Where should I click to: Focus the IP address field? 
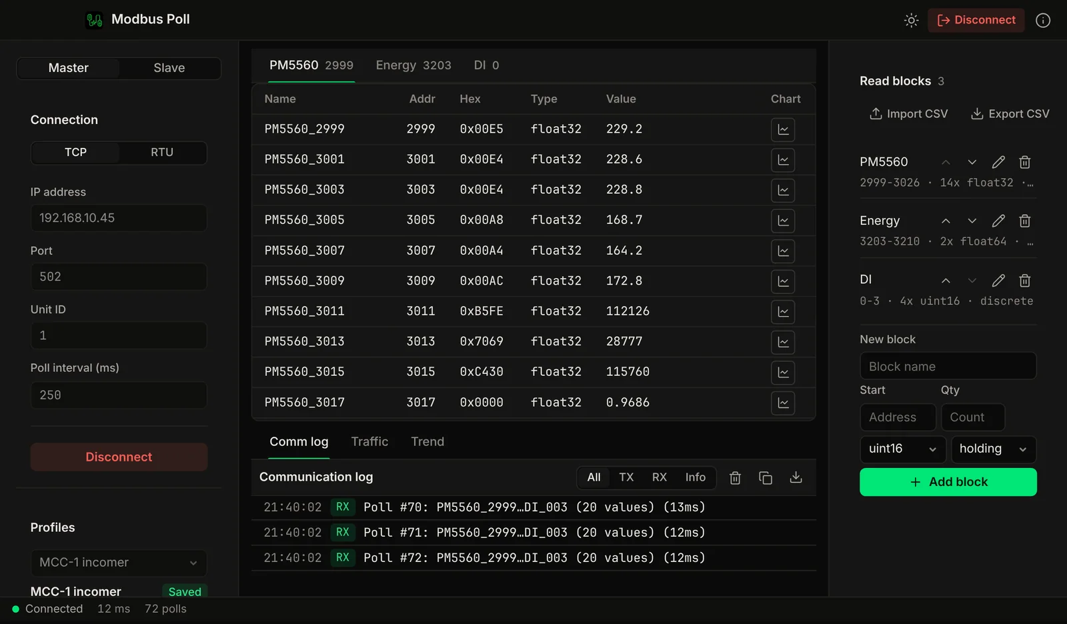(119, 218)
